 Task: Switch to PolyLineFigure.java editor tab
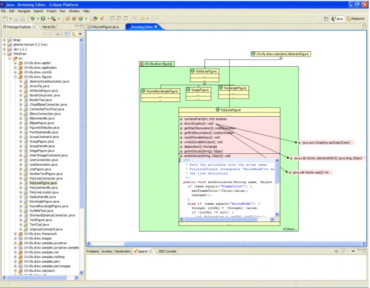click(103, 27)
